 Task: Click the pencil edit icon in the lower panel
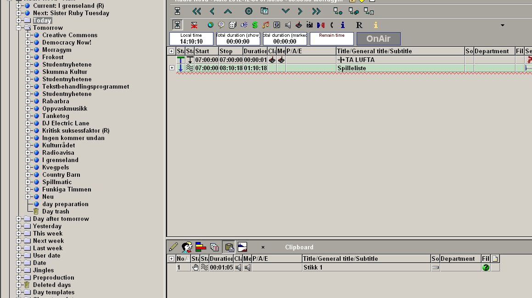[x=173, y=247]
